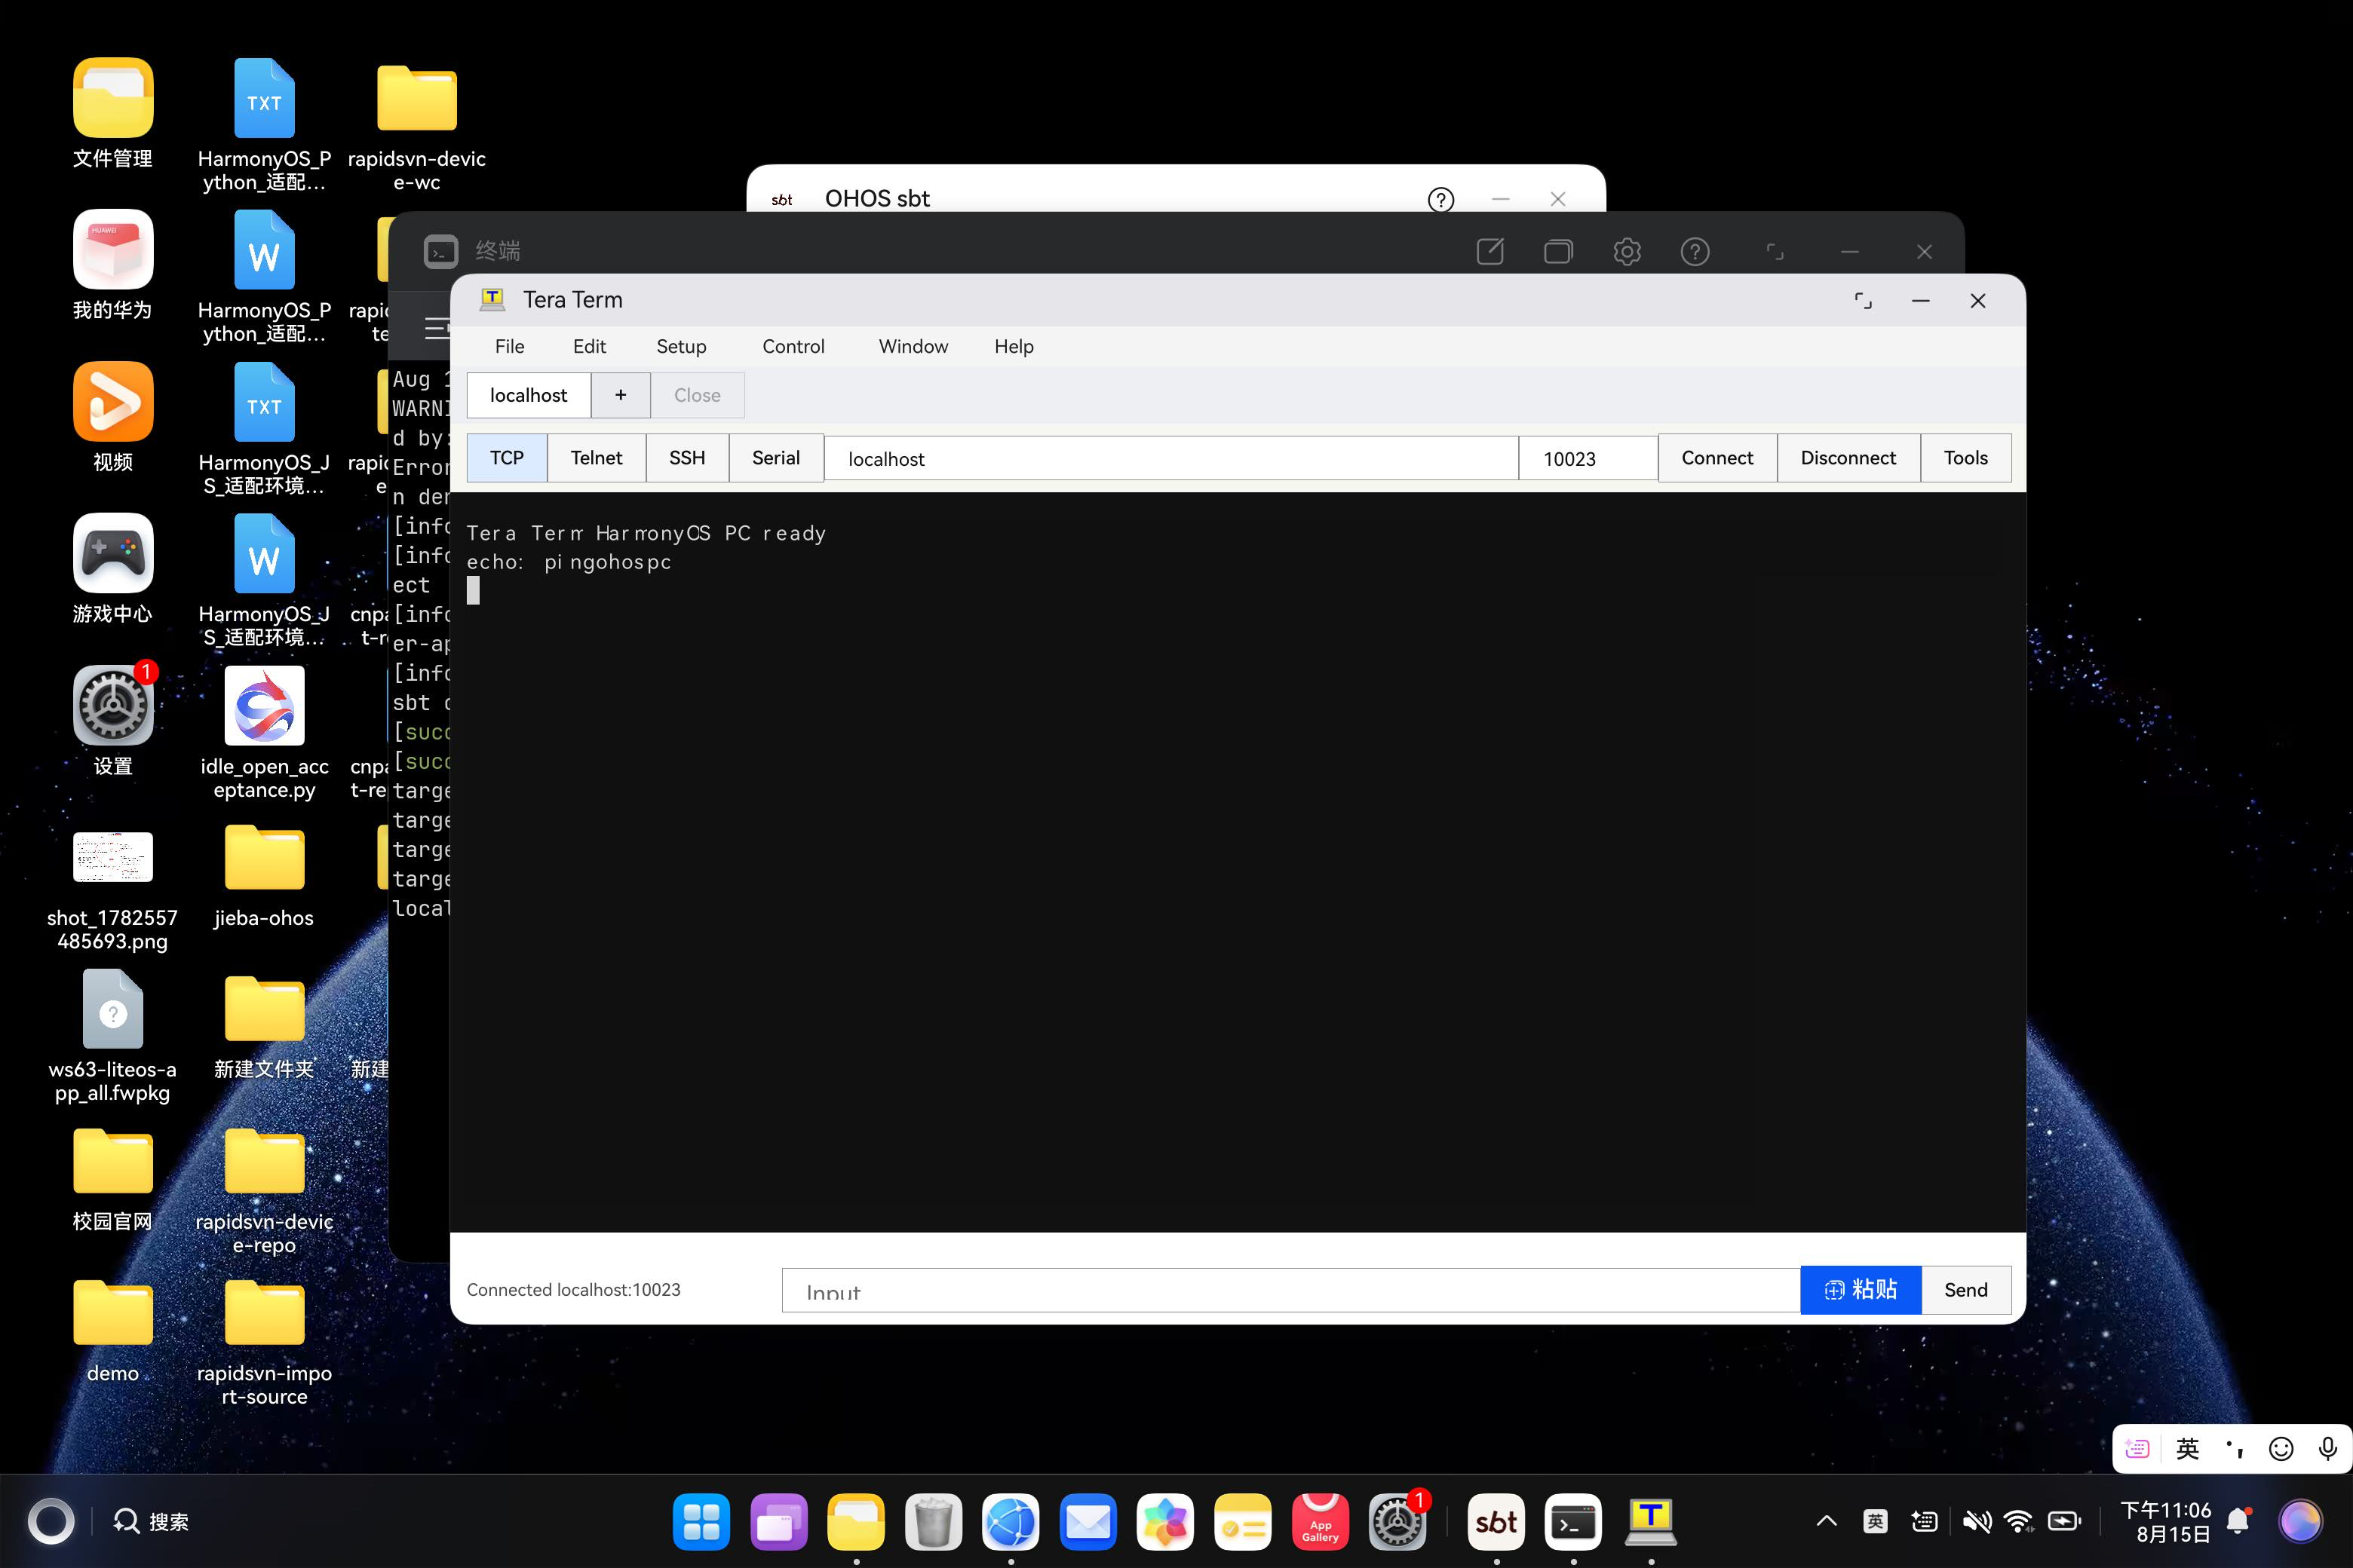2353x1568 pixels.
Task: Click the microphone icon in input method bar
Action: click(x=2327, y=1449)
